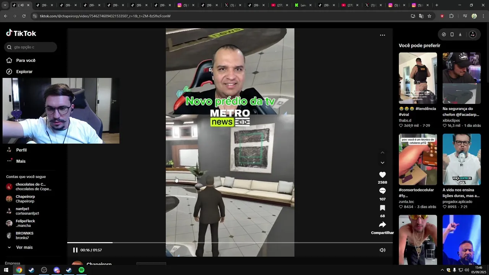Screen dimensions: 489x275
Task: Share the video via the Compartilhar arrow
Action: [x=382, y=225]
